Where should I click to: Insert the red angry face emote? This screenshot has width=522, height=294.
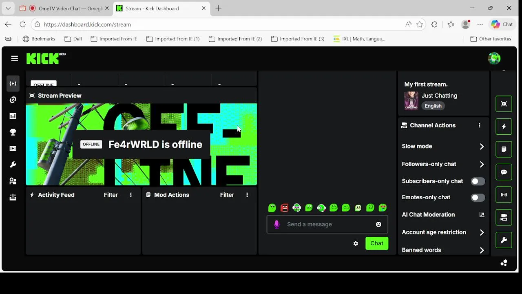click(x=285, y=208)
